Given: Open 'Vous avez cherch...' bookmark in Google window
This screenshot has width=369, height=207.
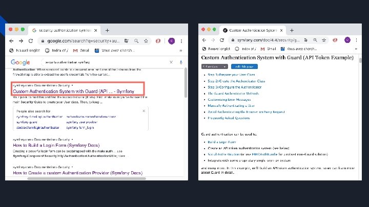Looking at the screenshot, I should [x=114, y=50].
